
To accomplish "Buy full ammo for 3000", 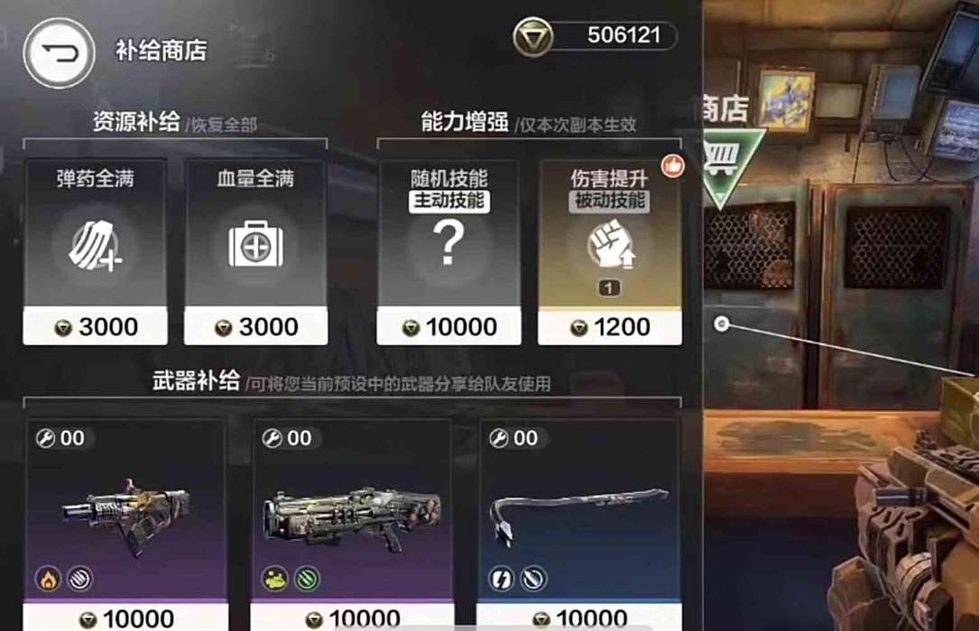I will point(95,326).
